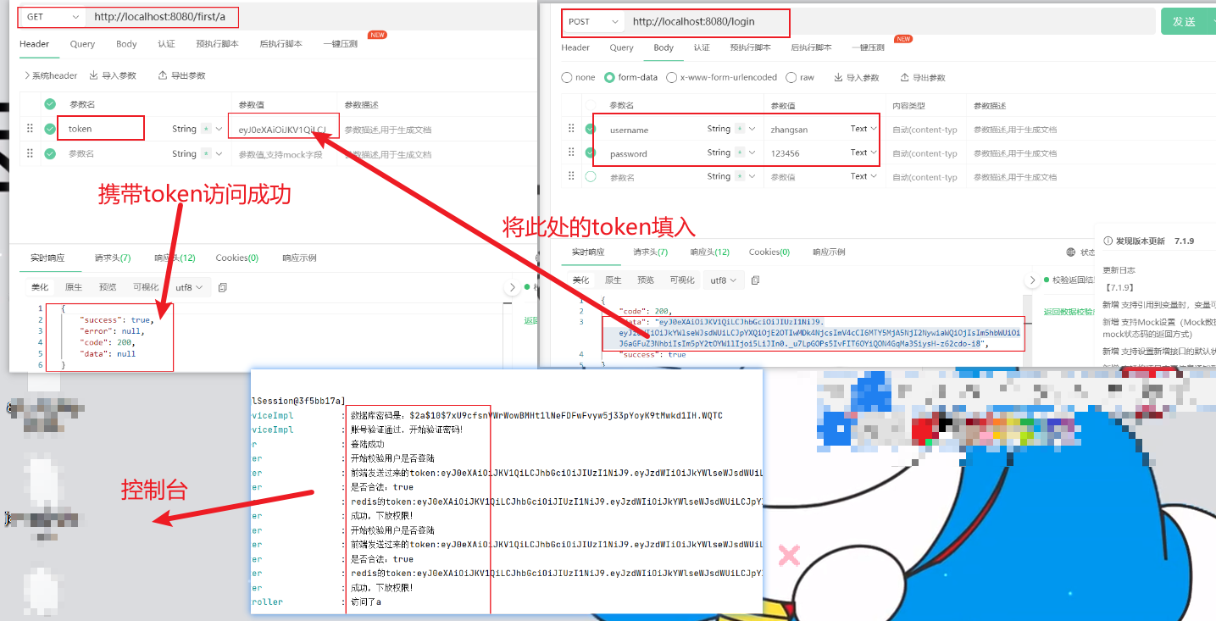Uncheck the username parameter row
The width and height of the screenshot is (1216, 621).
coord(591,129)
